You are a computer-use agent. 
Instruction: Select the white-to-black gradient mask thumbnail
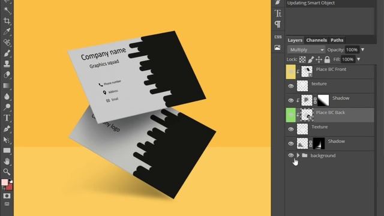point(323,100)
